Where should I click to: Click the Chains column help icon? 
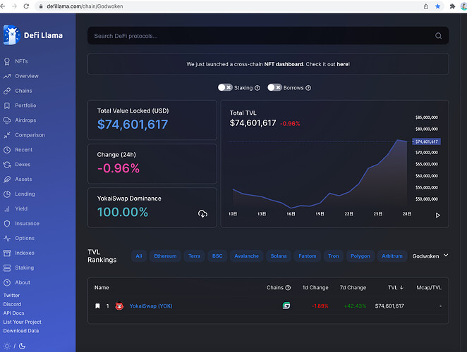(288, 288)
